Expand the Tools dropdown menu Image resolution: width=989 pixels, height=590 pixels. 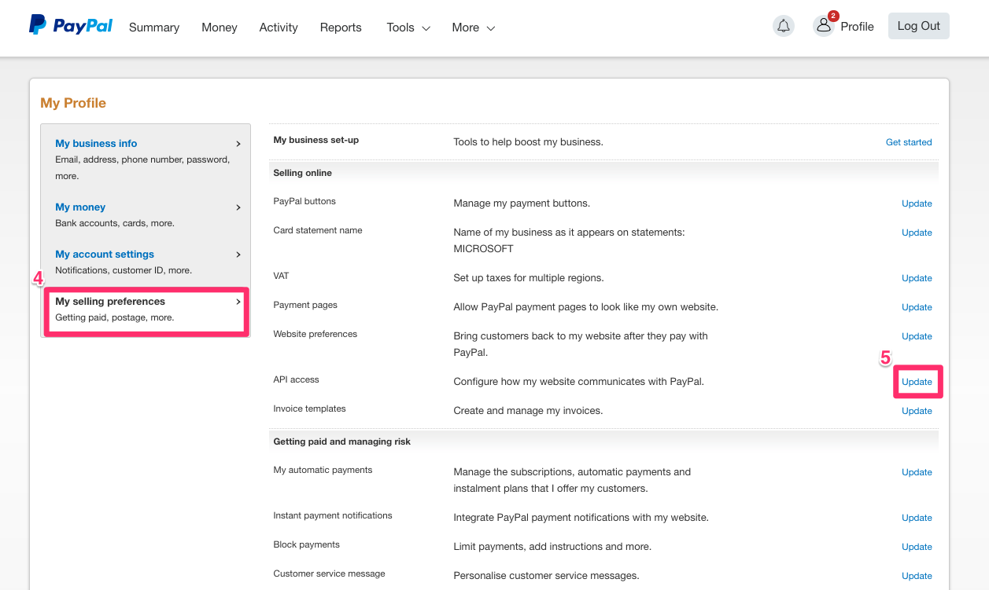click(x=408, y=27)
